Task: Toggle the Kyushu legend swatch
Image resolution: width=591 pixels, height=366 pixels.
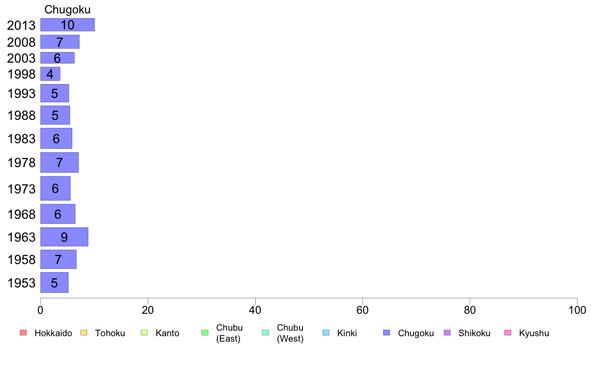Action: point(508,333)
